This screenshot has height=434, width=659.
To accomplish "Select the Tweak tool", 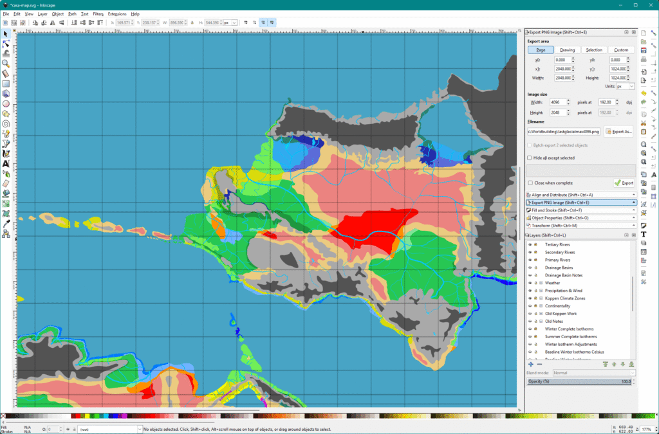I will click(x=6, y=54).
